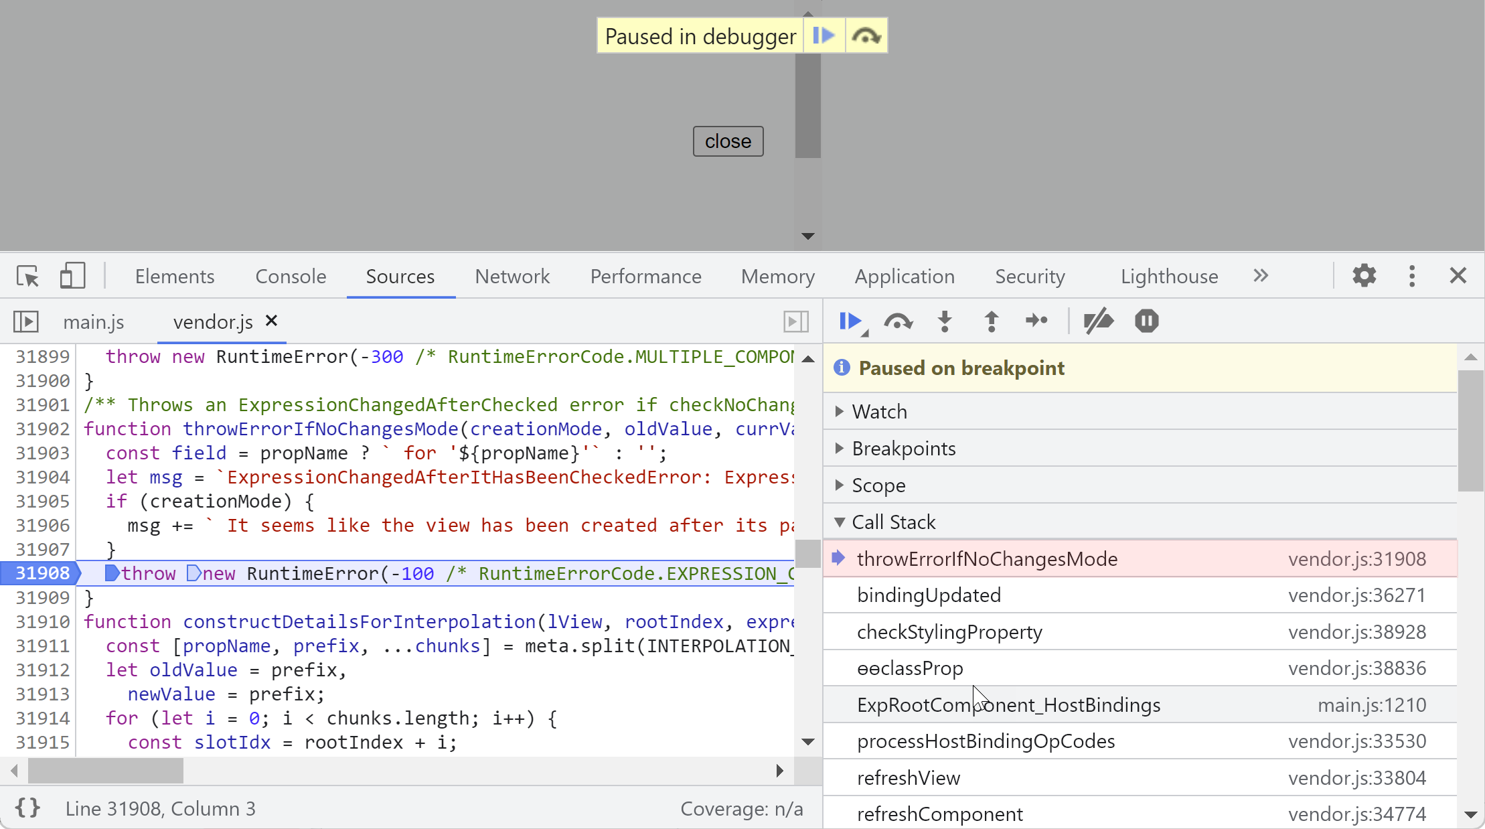Viewport: 1485px width, 829px height.
Task: Select ExpRootComponent_HostBindings stack frame
Action: 1140,704
